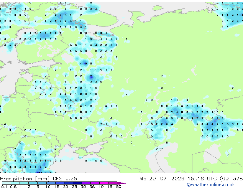Pick the 0.1–0.5 mm palest legend swatch
The image size is (243, 188).
pyautogui.click(x=7, y=183)
